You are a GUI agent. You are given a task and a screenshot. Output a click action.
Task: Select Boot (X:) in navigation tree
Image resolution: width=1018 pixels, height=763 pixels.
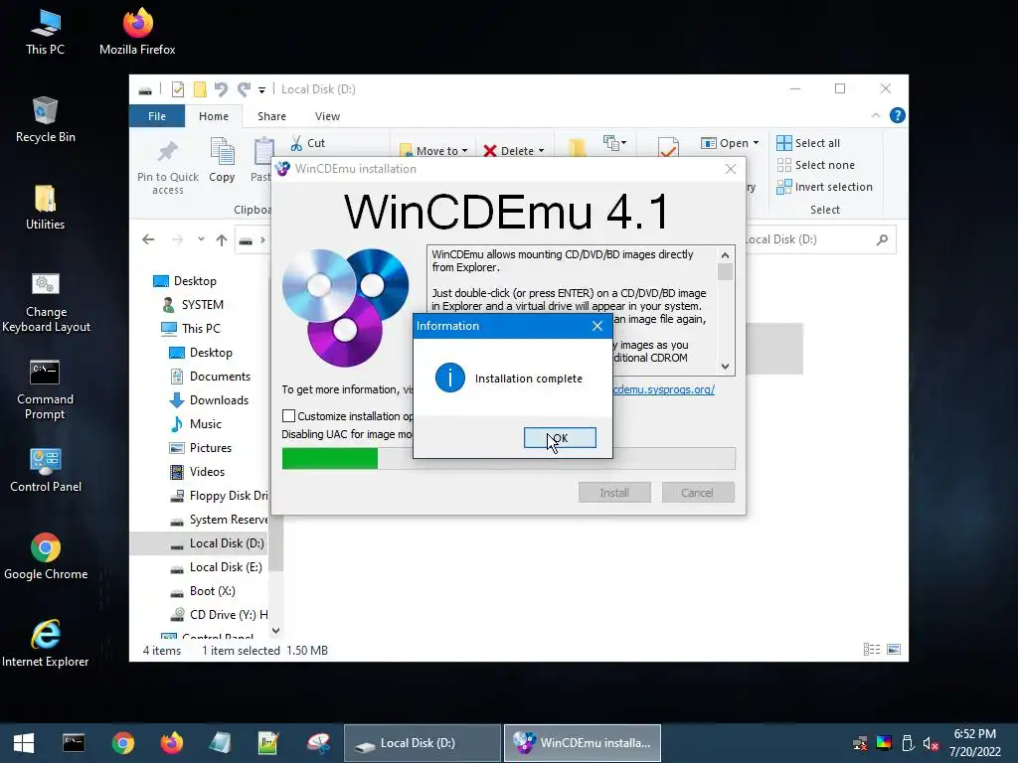click(x=203, y=591)
